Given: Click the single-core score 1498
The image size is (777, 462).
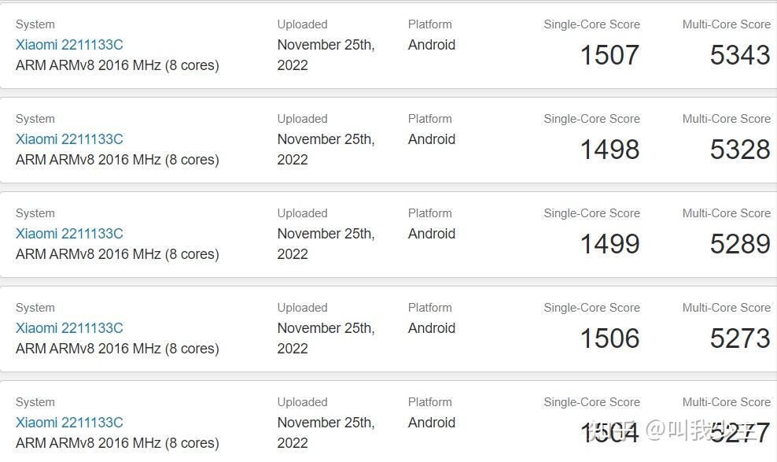Looking at the screenshot, I should tap(609, 150).
